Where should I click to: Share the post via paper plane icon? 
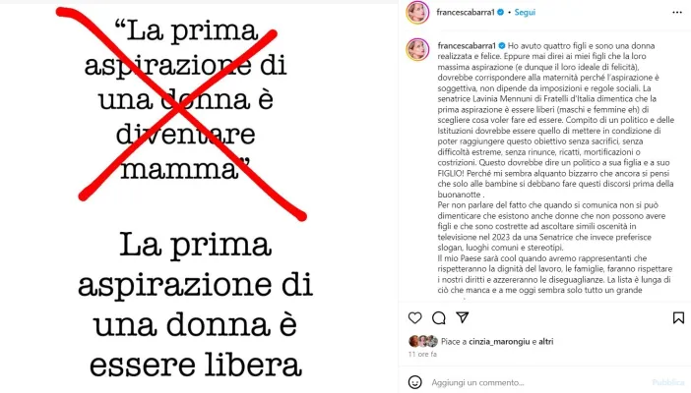tap(462, 317)
